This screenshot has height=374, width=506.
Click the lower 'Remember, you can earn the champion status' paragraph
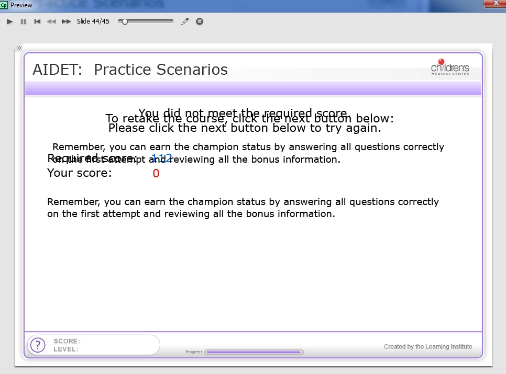[243, 208]
